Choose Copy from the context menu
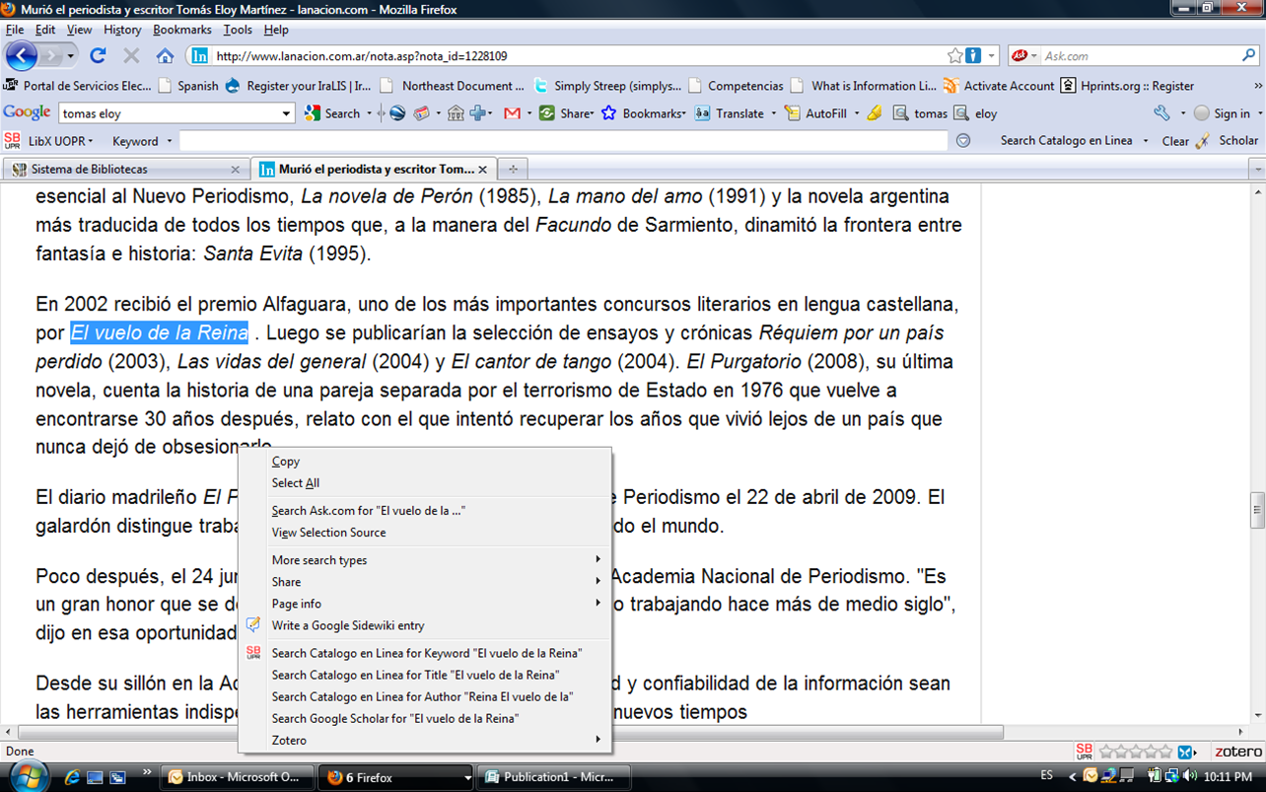1266x792 pixels. click(286, 462)
